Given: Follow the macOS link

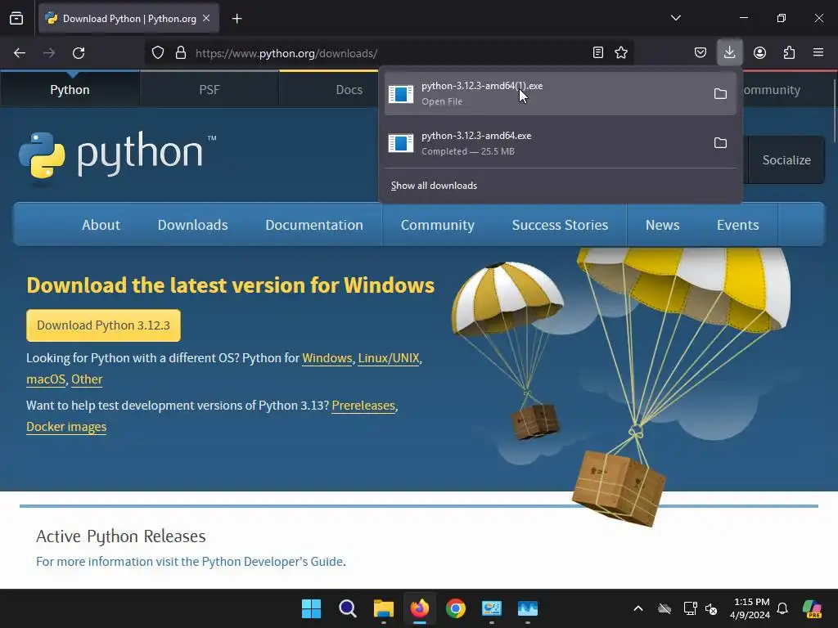Looking at the screenshot, I should pos(46,379).
